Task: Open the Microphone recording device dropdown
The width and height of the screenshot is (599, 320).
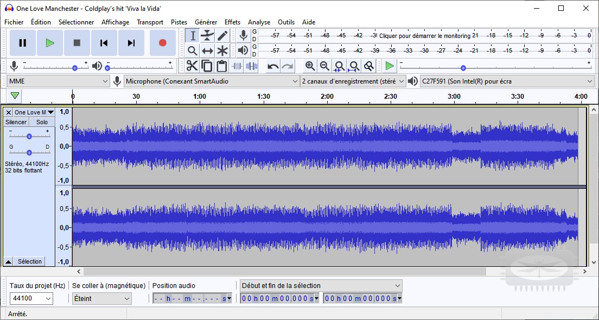Action: point(211,81)
